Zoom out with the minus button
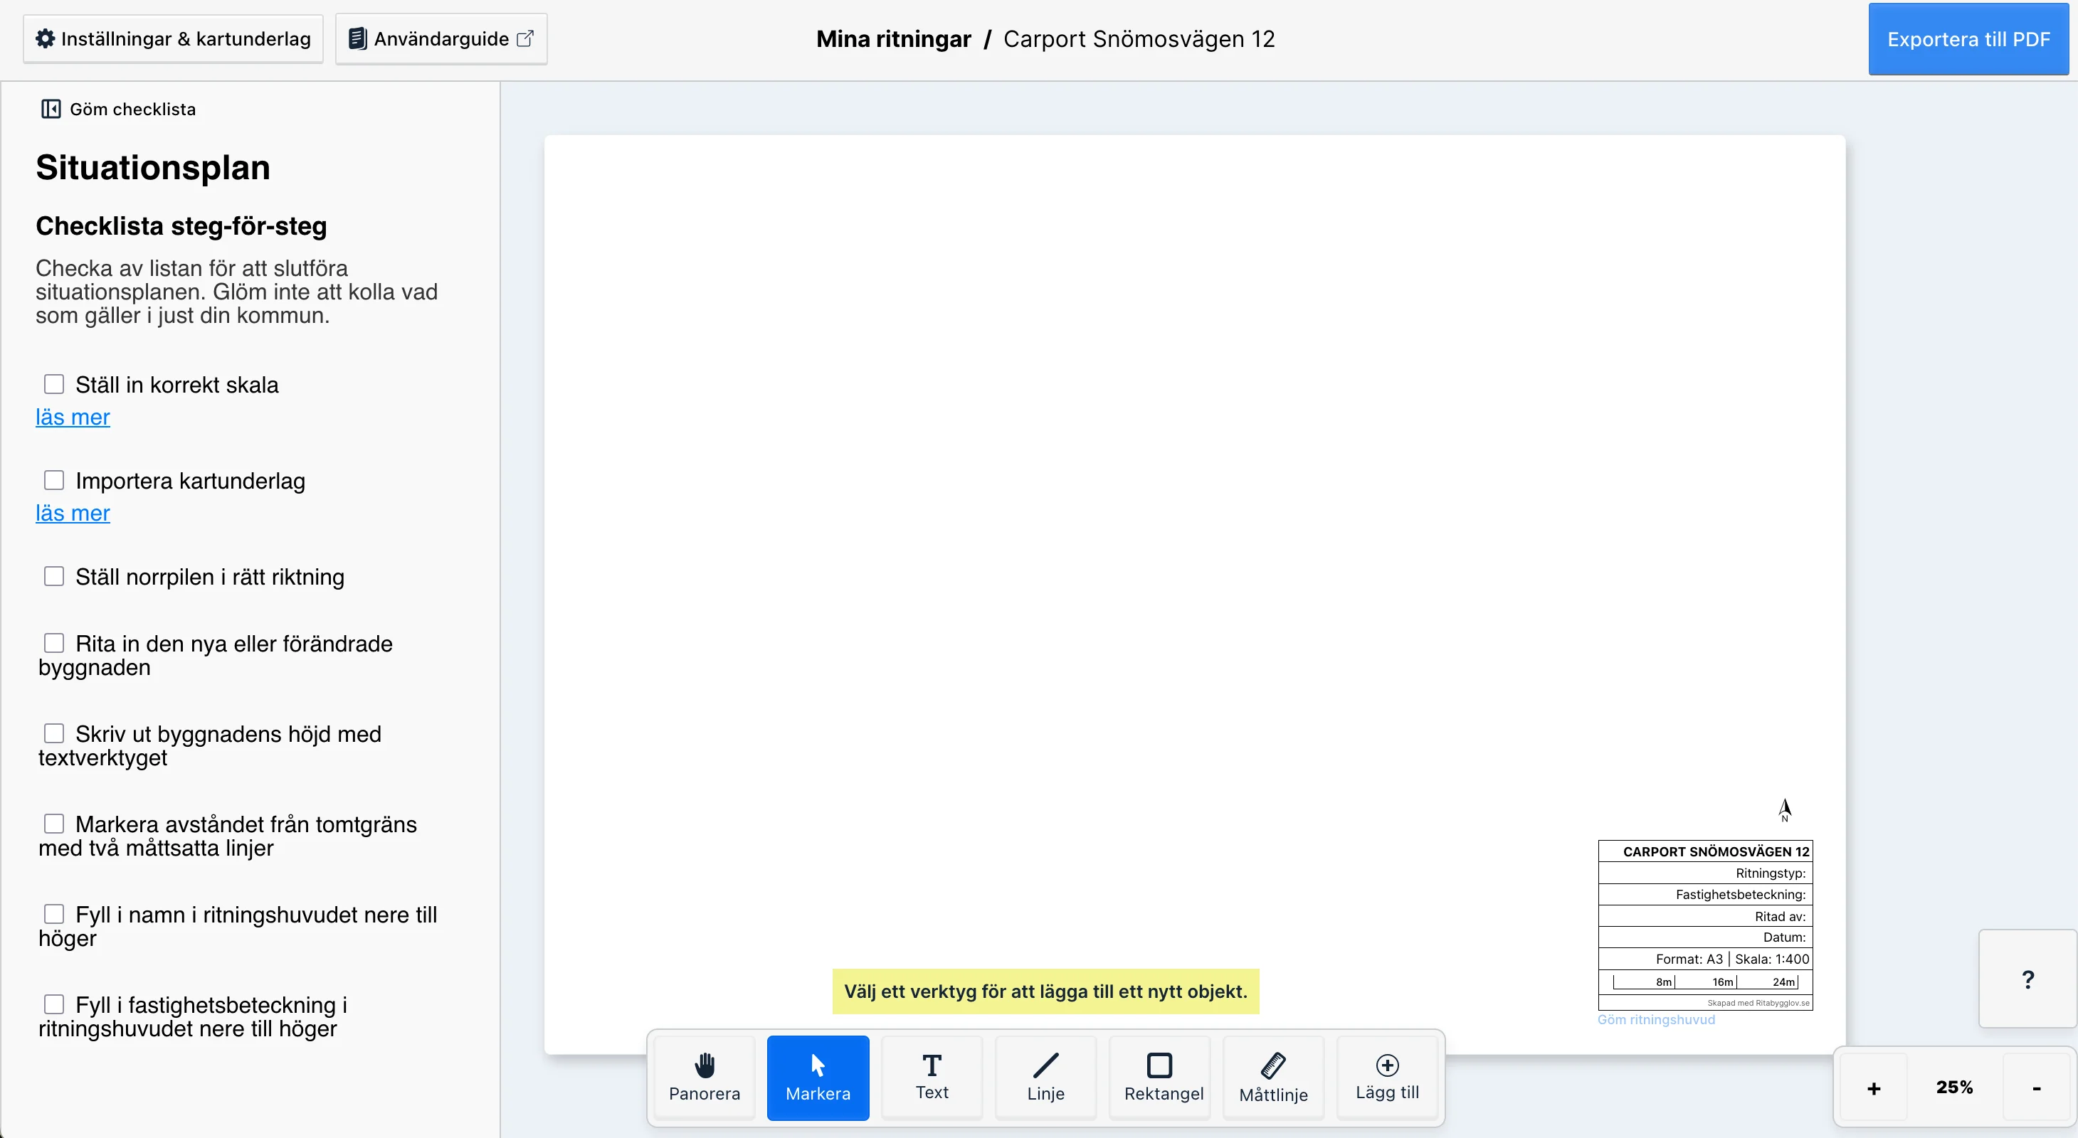2078x1138 pixels. (x=2037, y=1088)
